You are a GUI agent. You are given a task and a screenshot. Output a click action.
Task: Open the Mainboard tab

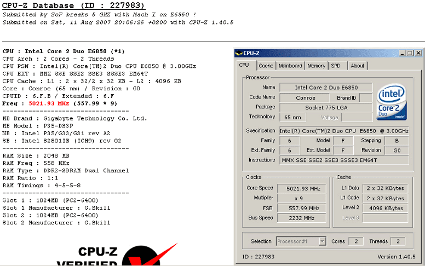[x=290, y=66]
